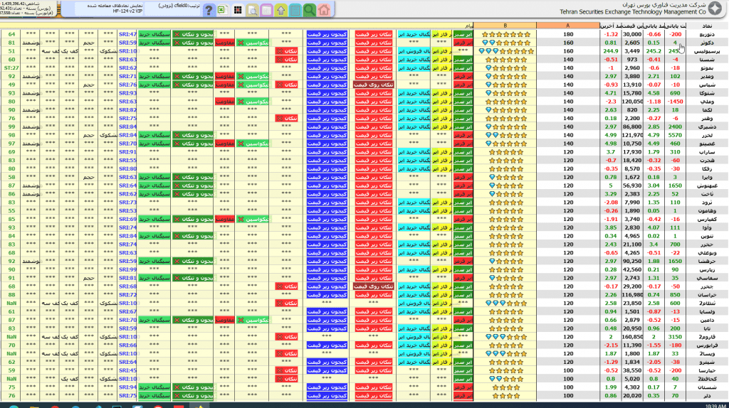Go to home via pink house icon
Viewport: 729px width, 408px height.
(324, 10)
